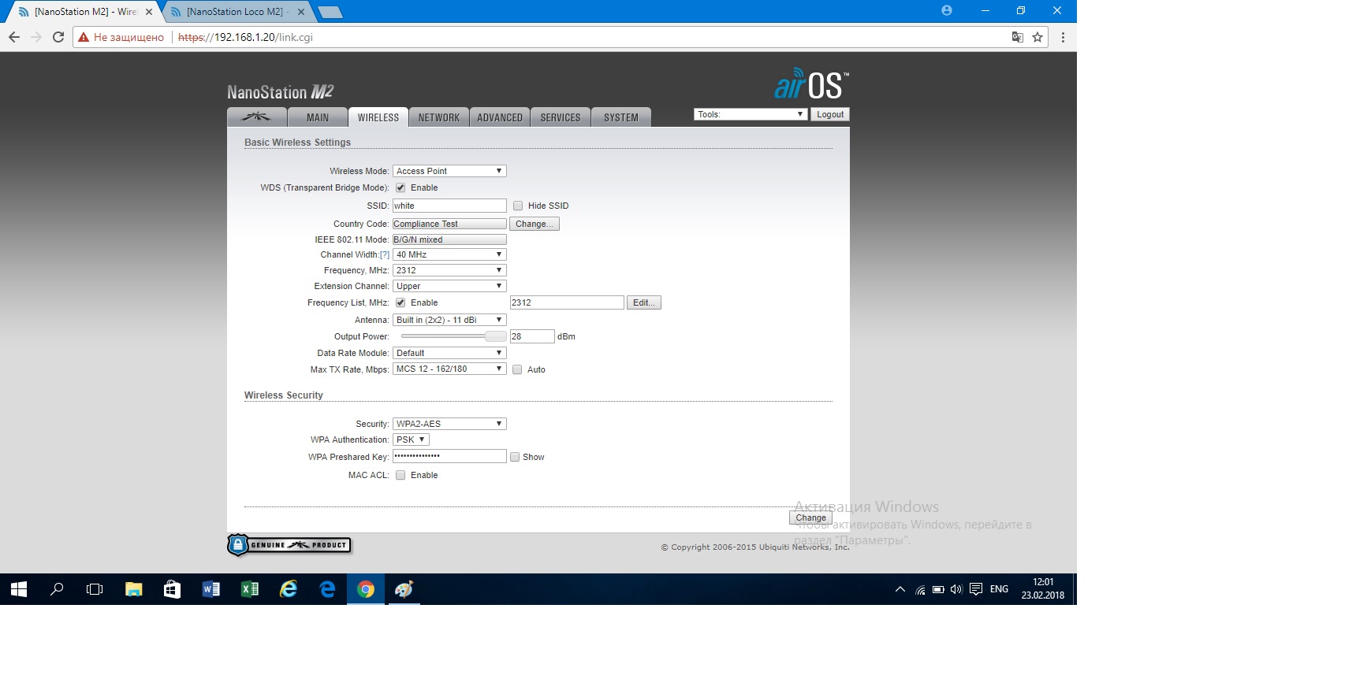Show hidden tray icons
Screen dimensions: 1356x690
click(900, 589)
